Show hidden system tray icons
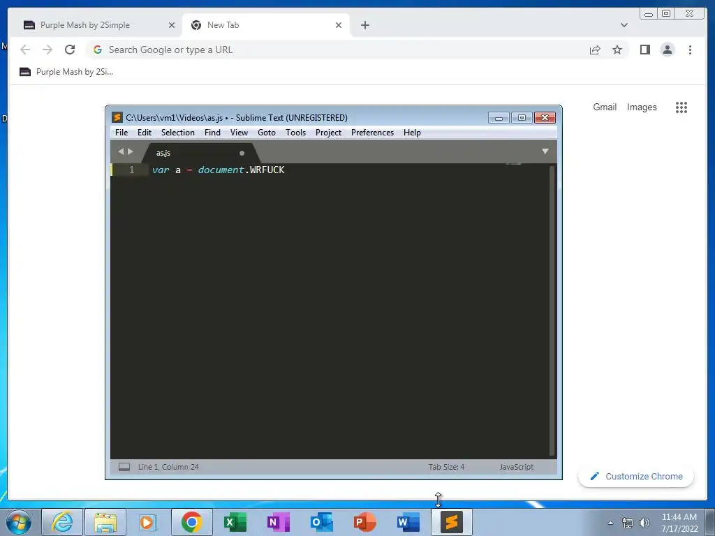 [610, 523]
